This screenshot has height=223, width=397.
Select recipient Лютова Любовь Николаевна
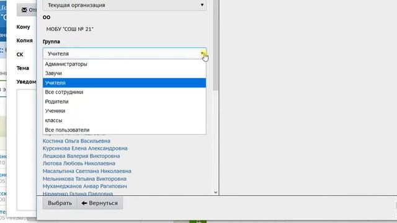click(79, 164)
